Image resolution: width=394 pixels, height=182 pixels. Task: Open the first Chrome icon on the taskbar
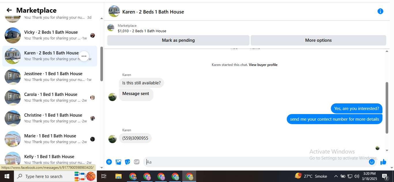click(x=133, y=176)
